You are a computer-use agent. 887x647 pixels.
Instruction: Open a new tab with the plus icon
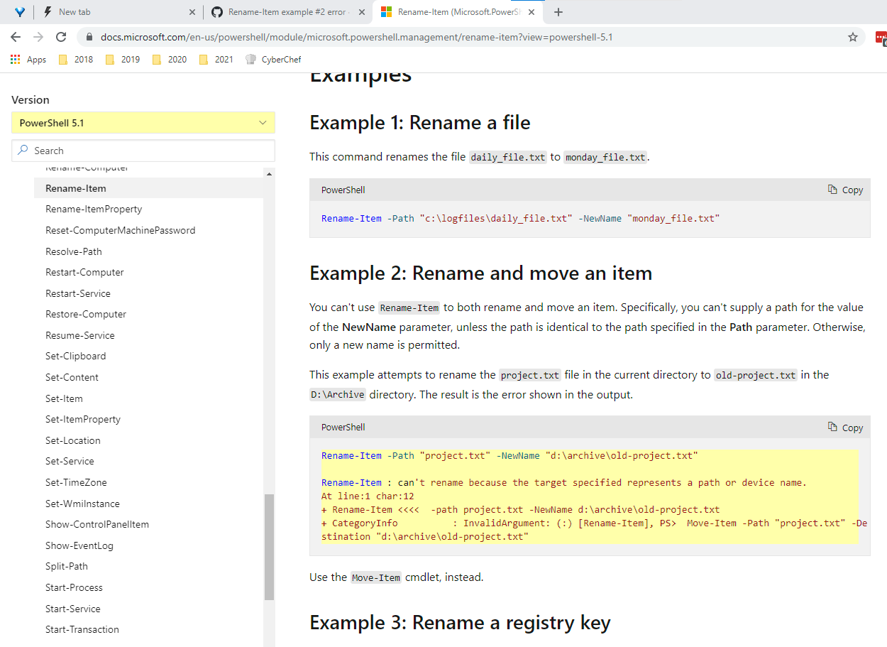pos(558,12)
